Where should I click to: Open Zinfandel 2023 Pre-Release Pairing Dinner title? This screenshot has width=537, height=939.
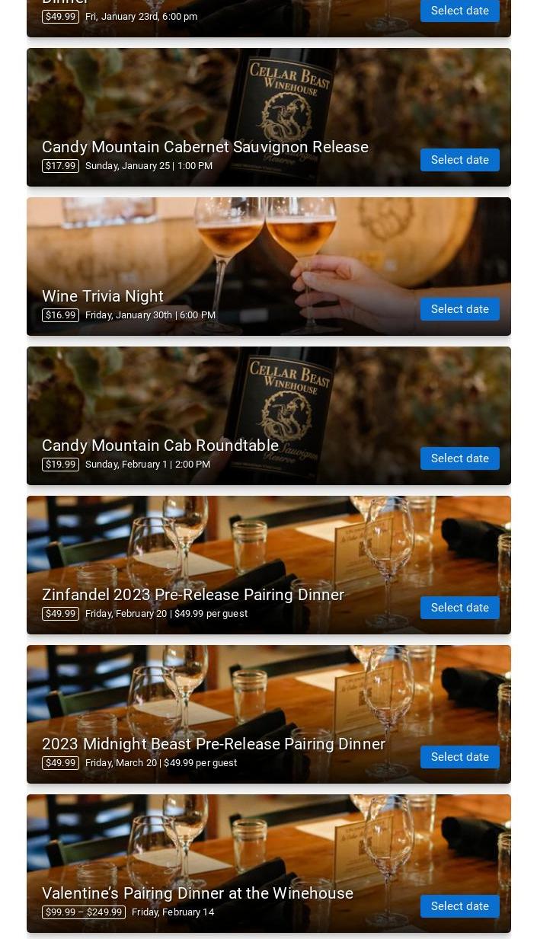coord(193,595)
